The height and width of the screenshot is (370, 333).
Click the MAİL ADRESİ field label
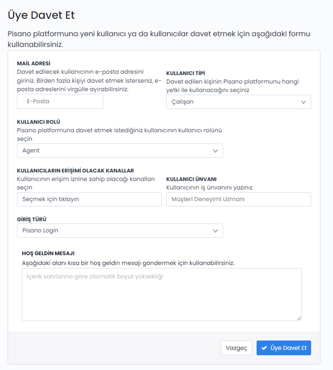coord(34,63)
